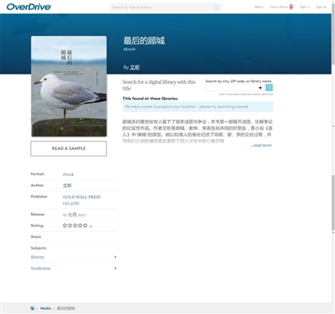Open the Gold Wall Press publisher link
Viewport: 335px width, 314px height.
(81, 200)
